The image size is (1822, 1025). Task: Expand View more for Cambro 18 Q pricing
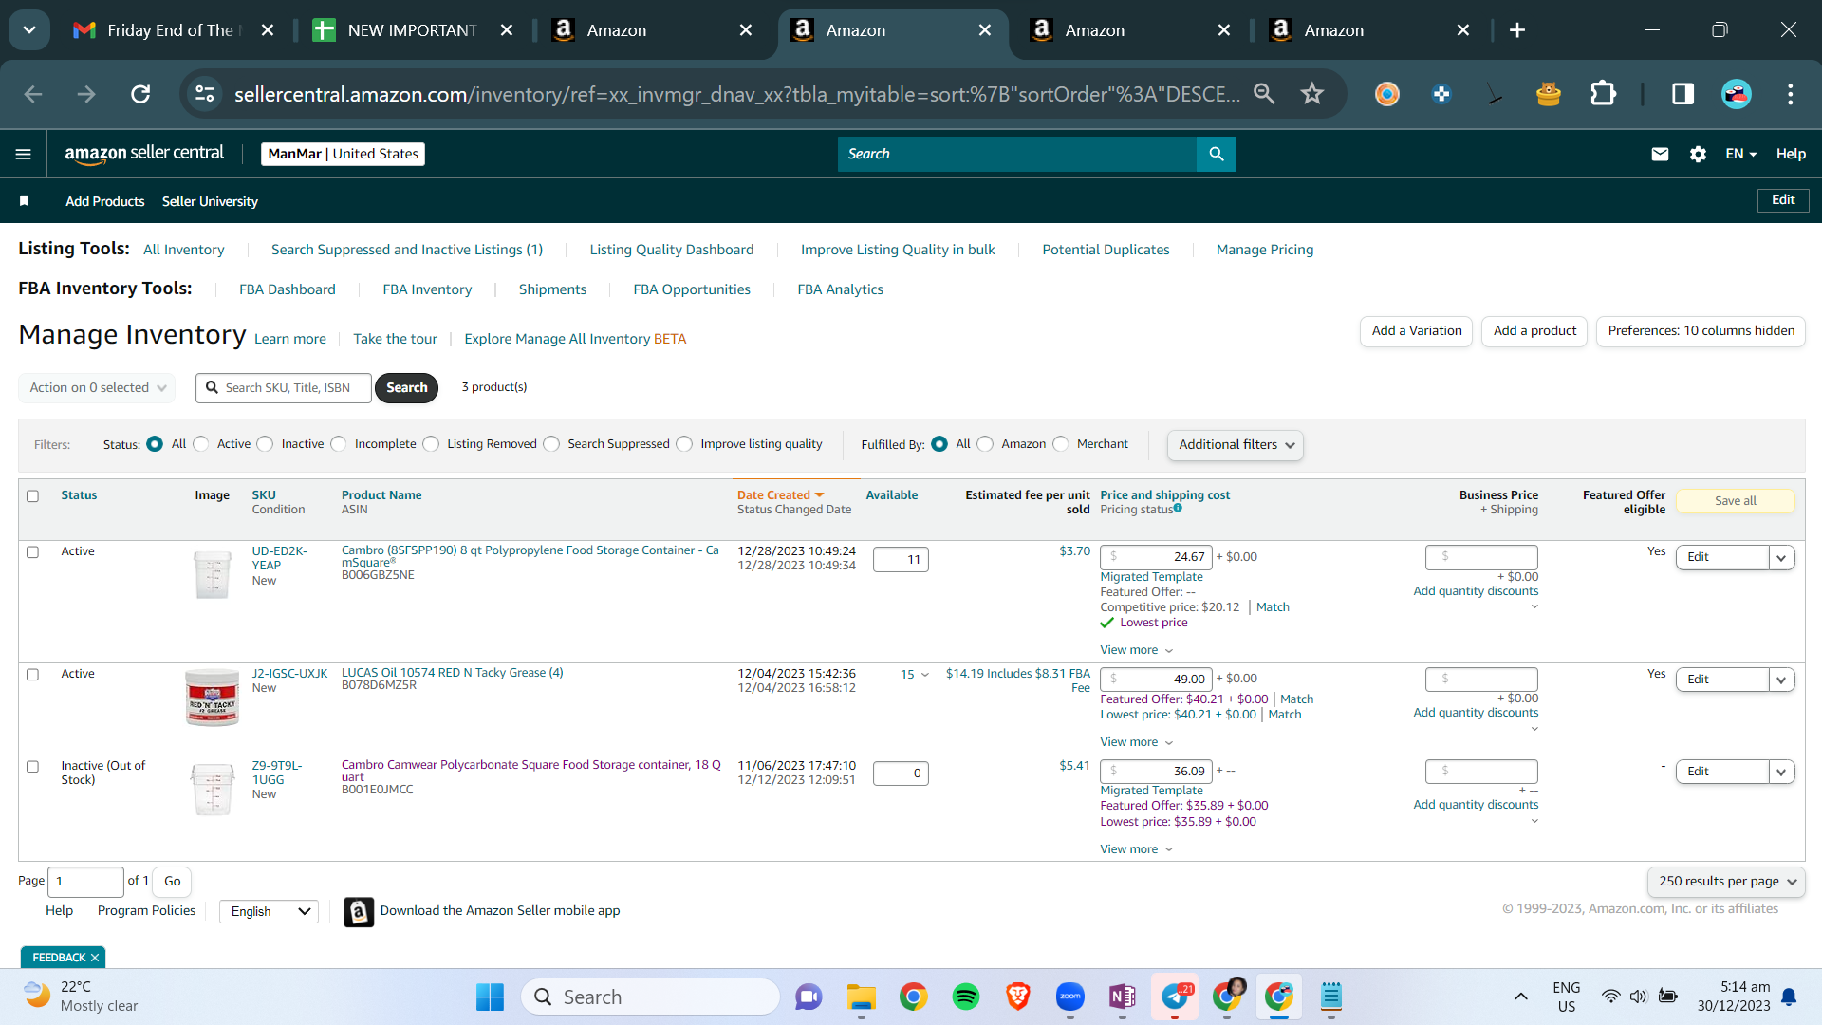tap(1137, 849)
